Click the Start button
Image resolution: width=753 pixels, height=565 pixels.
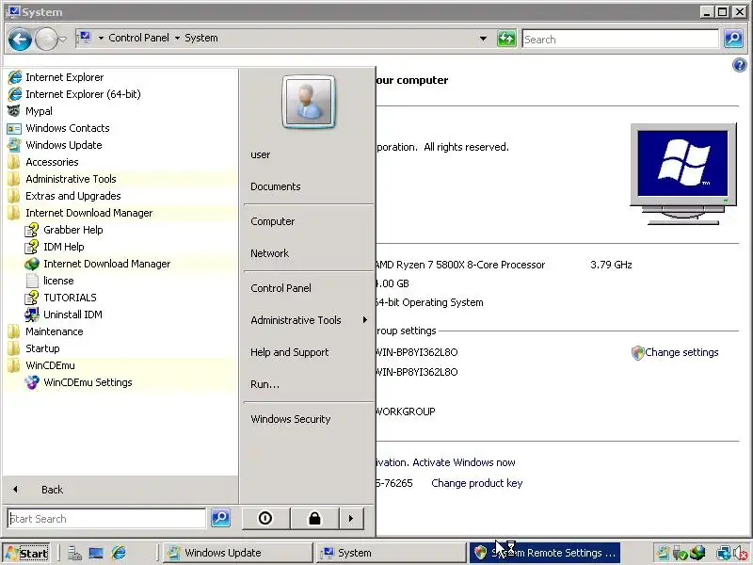coord(26,553)
